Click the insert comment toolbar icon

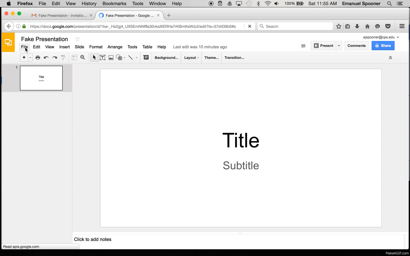click(146, 58)
